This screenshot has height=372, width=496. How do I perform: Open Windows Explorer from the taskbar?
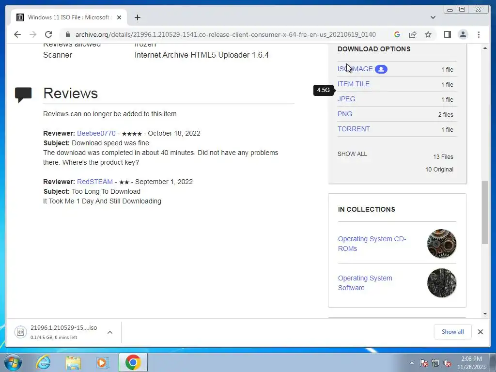point(73,362)
